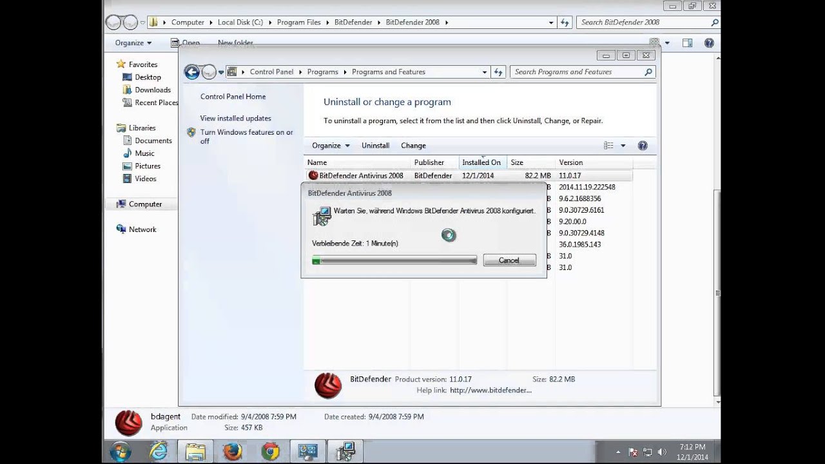The image size is (825, 464).
Task: Click Control Panel breadcrumb segment
Action: pyautogui.click(x=271, y=72)
